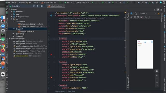Switch editor to Code-only view mode
Screen dimensions: 166x93
point(155,10)
